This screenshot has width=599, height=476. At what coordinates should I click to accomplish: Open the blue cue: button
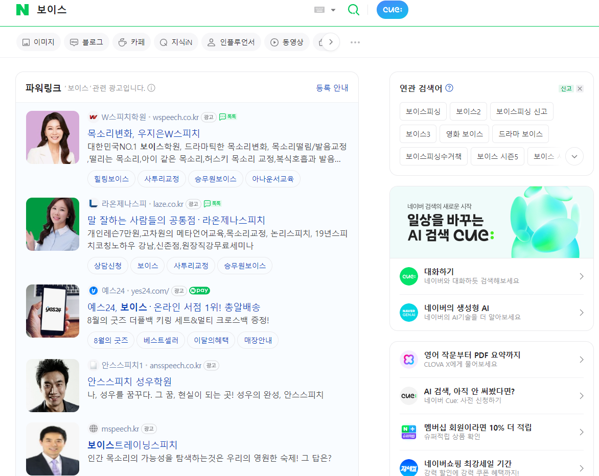[x=393, y=10]
